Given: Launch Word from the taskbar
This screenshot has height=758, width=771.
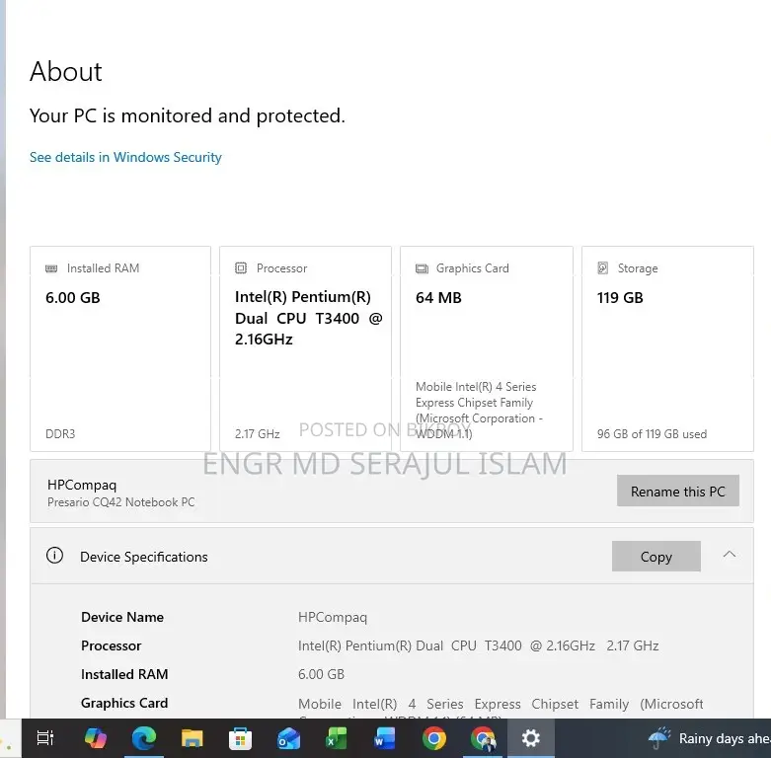Looking at the screenshot, I should coord(385,738).
